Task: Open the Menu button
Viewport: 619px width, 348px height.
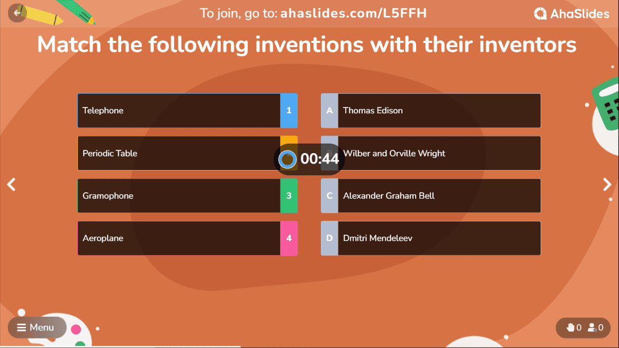Action: pos(37,327)
